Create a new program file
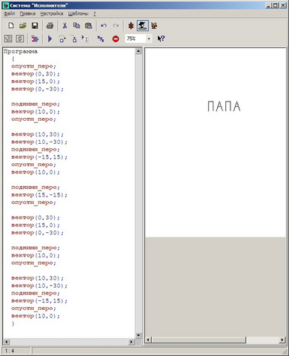 pos(11,25)
